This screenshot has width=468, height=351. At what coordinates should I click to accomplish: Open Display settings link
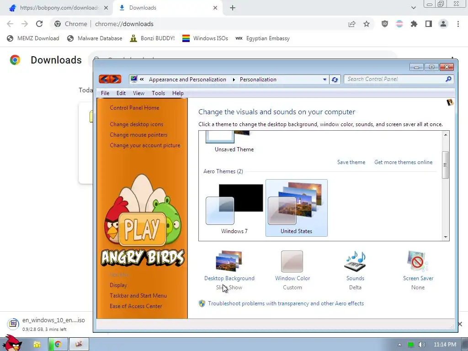(x=118, y=285)
